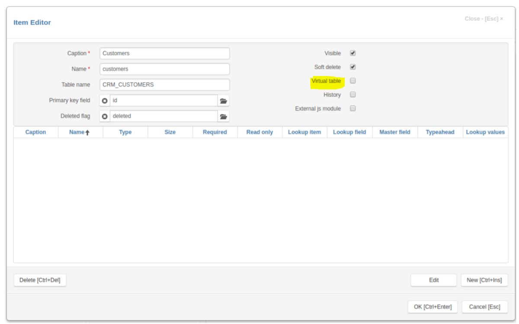Click the Name input containing customers

tap(164, 69)
